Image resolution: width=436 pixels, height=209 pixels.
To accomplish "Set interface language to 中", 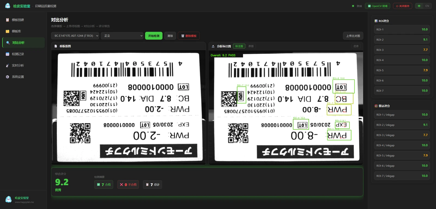I will click(419, 6).
